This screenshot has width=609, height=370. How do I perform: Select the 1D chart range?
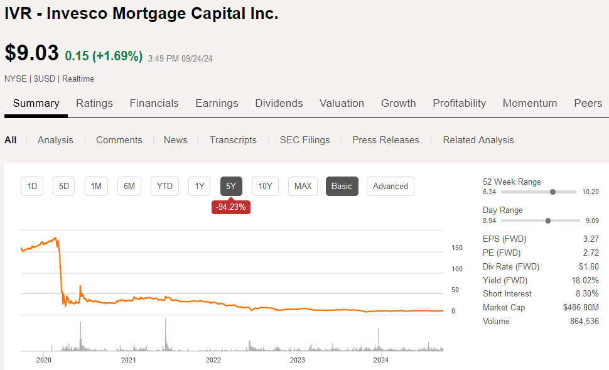[32, 186]
